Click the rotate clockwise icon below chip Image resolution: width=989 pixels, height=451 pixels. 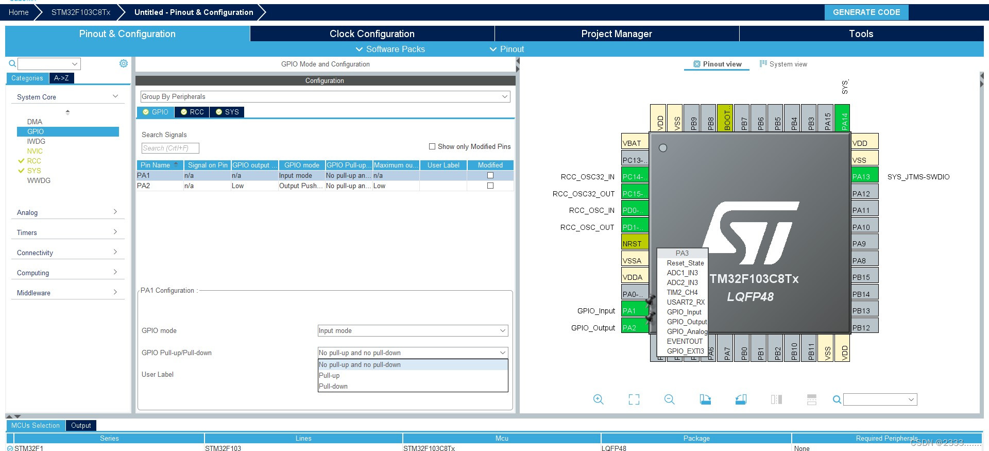[705, 399]
